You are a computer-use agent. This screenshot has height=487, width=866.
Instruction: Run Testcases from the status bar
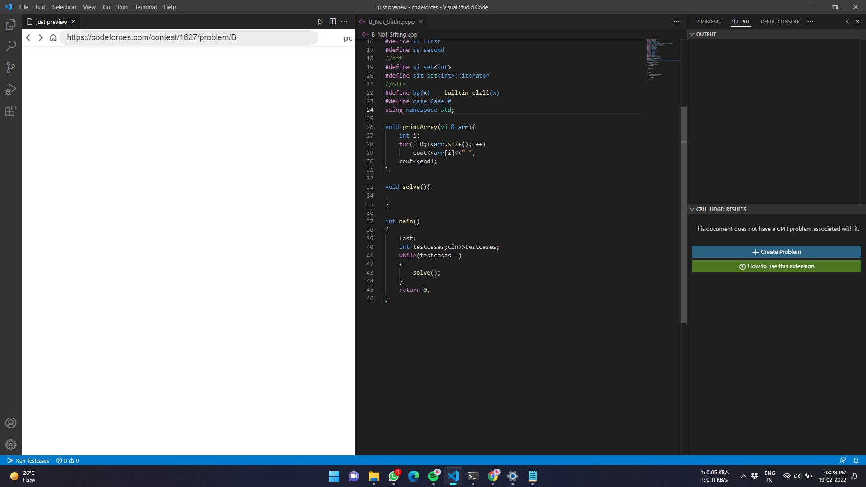(x=28, y=460)
